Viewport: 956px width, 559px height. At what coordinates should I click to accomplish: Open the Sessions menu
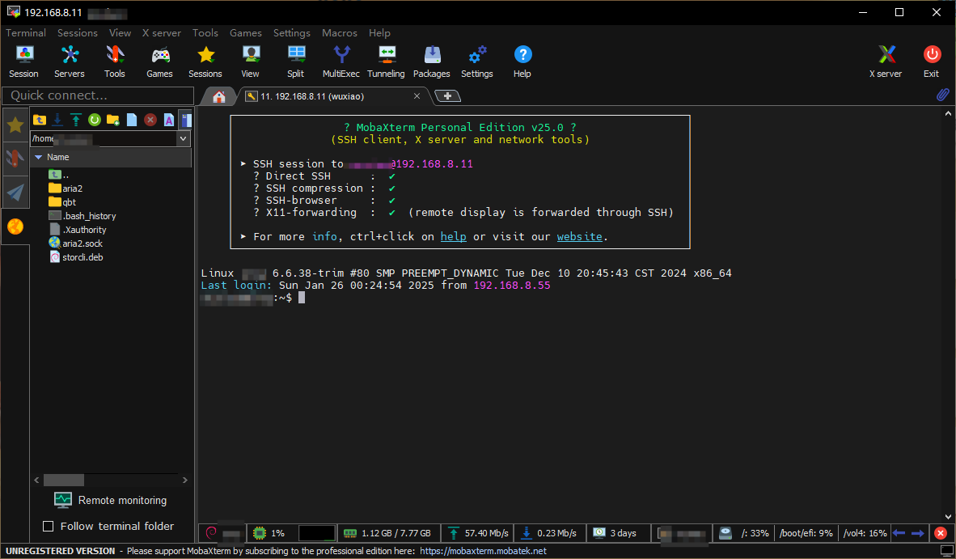tap(78, 33)
